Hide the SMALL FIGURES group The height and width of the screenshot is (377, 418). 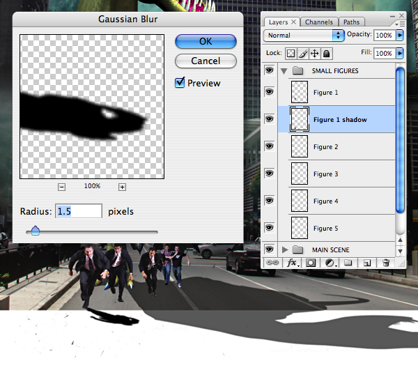point(269,70)
